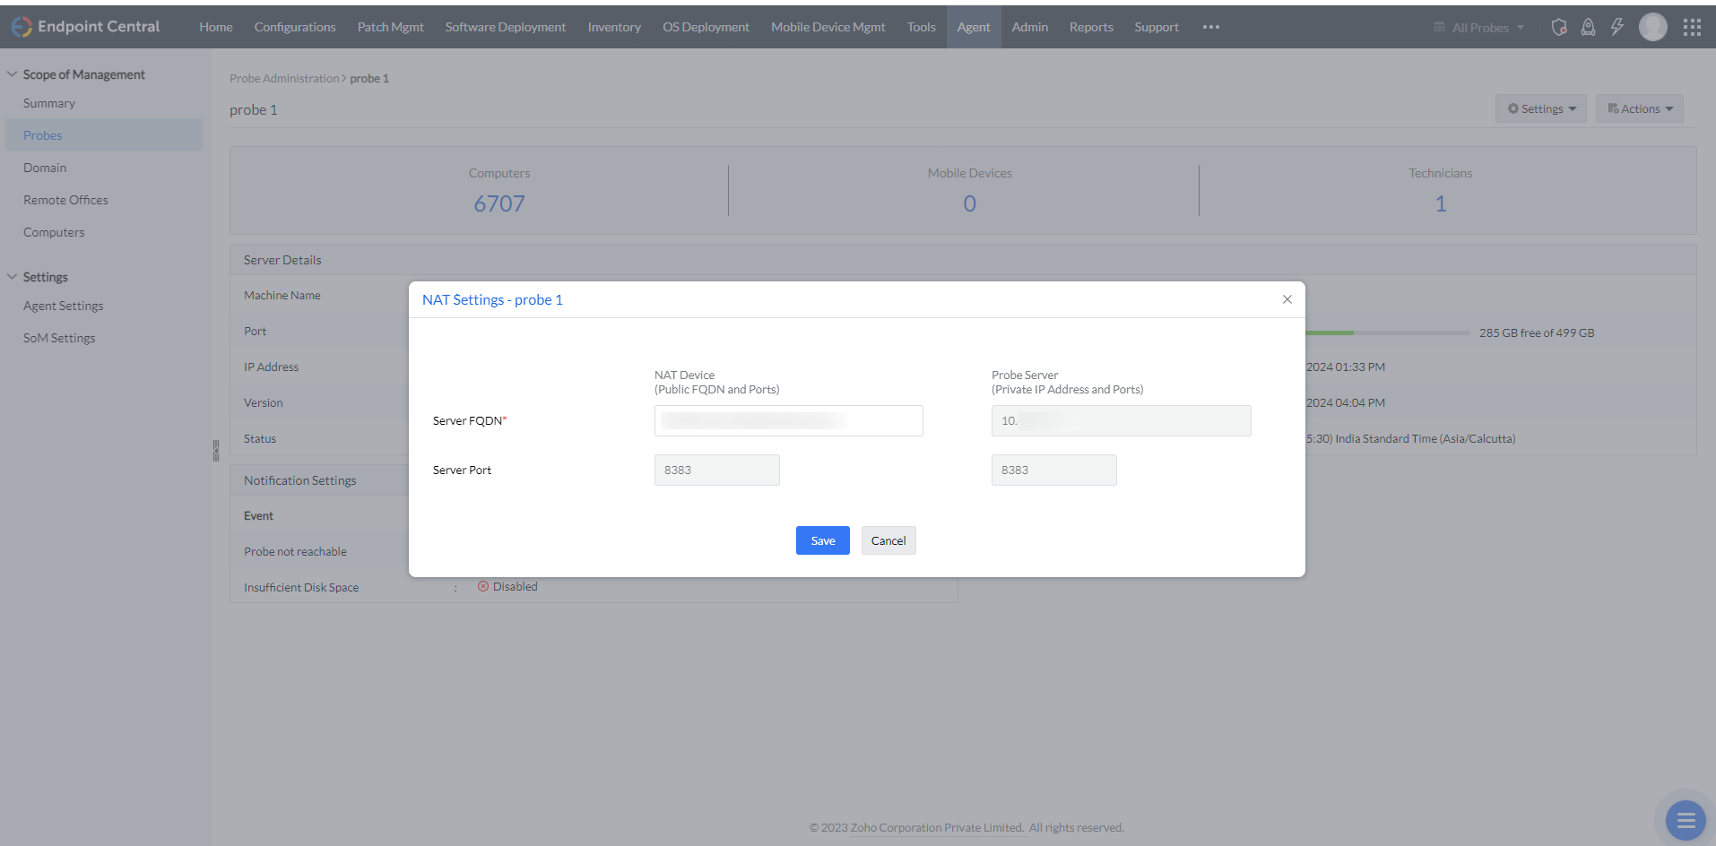This screenshot has height=846, width=1716.
Task: Open the Patch Mgmt tab
Action: (391, 27)
